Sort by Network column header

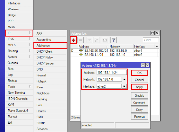(x=121, y=46)
